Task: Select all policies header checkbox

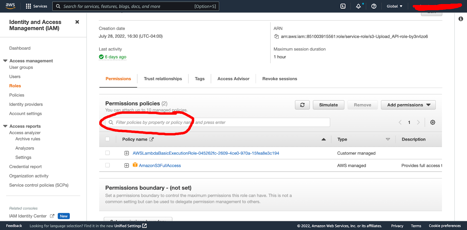Action: click(x=107, y=139)
